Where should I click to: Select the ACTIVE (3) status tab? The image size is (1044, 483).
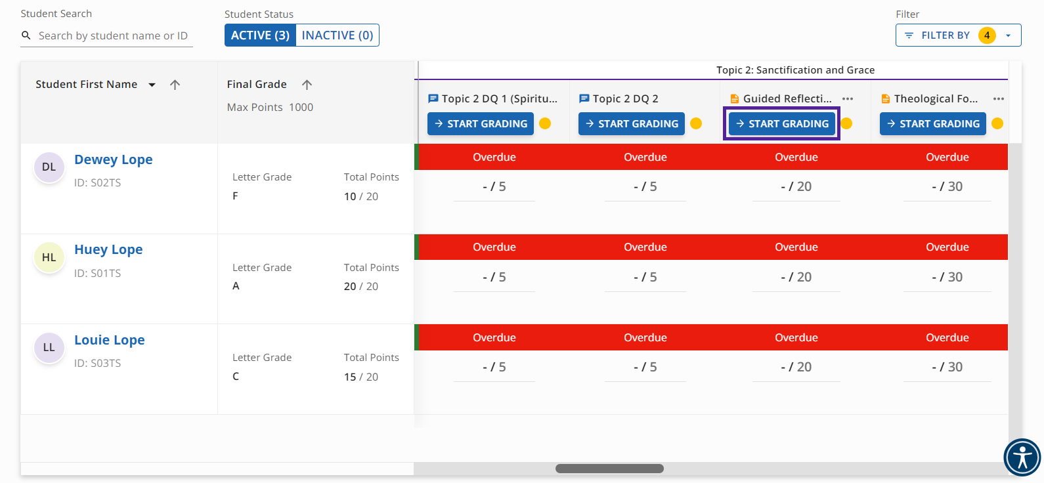click(x=260, y=35)
